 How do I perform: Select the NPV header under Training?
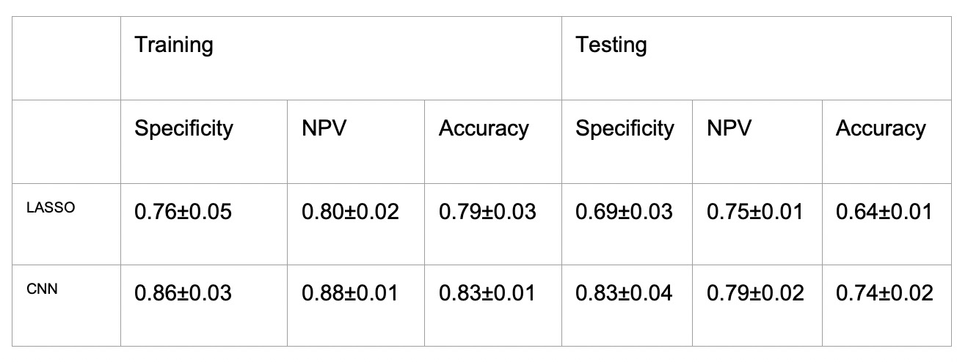point(324,129)
